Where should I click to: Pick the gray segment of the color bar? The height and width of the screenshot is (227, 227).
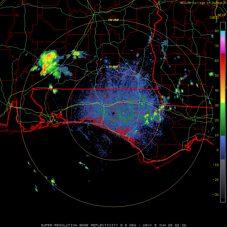click(x=223, y=179)
